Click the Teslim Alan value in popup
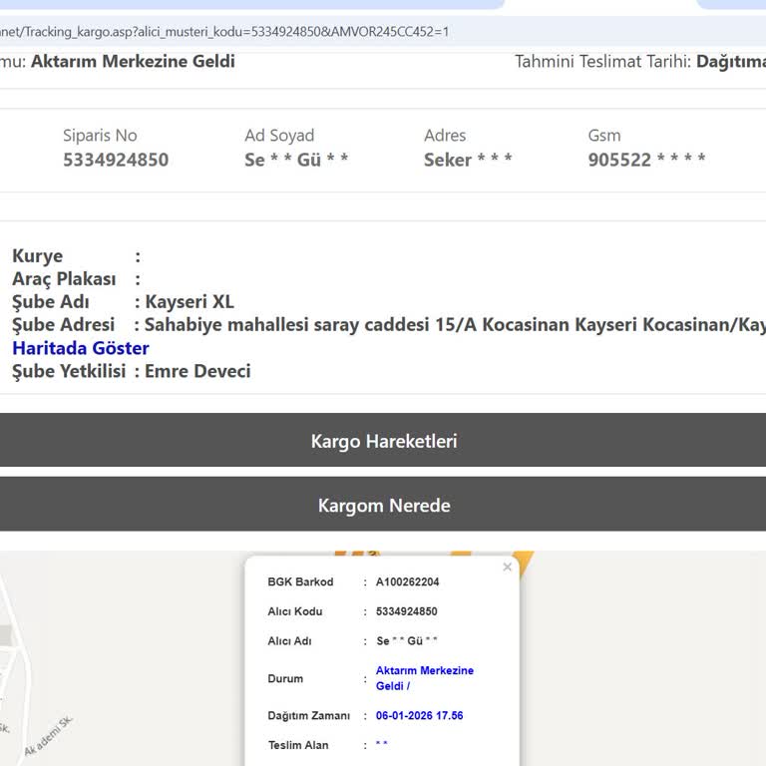The height and width of the screenshot is (766, 766). click(381, 745)
